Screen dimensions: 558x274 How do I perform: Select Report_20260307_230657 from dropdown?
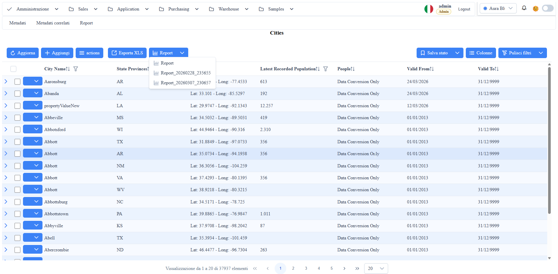click(182, 83)
